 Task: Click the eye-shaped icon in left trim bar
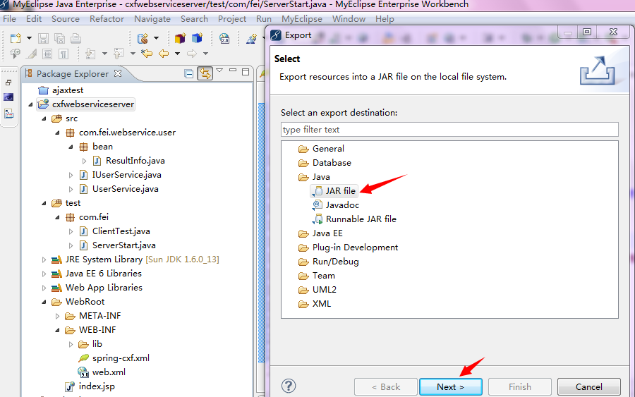click(8, 97)
